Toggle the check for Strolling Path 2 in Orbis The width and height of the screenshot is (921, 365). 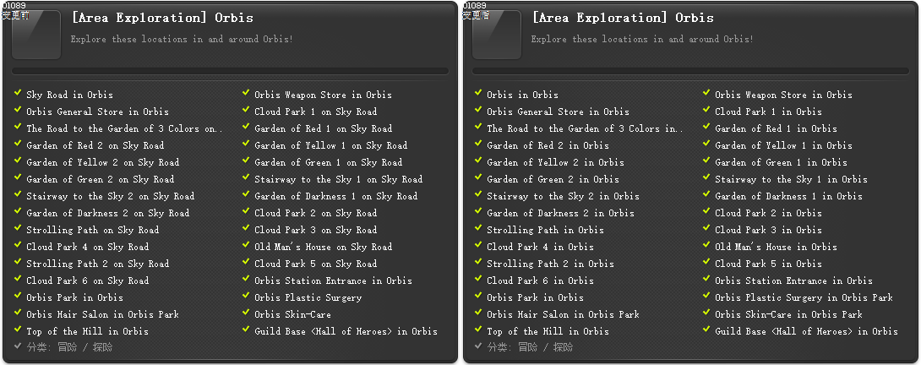click(x=478, y=263)
